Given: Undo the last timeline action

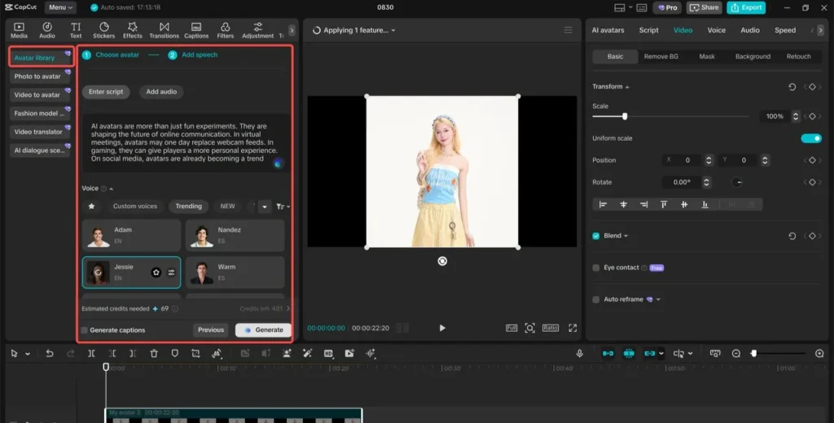Looking at the screenshot, I should 50,353.
